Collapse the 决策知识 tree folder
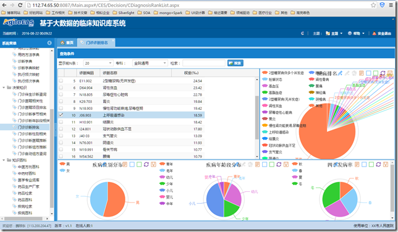Screen dimensions: 398x232 pos(4,88)
